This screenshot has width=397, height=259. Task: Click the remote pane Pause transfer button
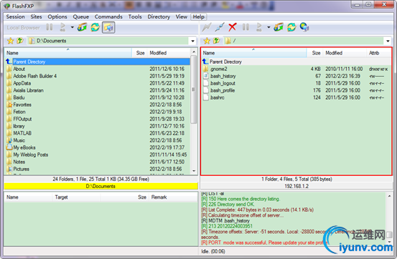pos(246,27)
